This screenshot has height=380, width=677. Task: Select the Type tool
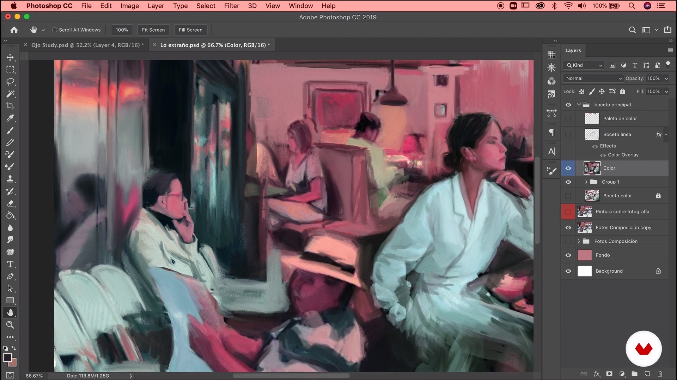pos(10,264)
